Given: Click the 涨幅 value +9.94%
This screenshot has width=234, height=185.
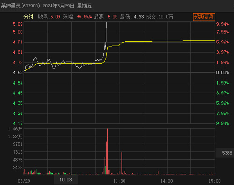Looking at the screenshot, I should click(x=84, y=17).
